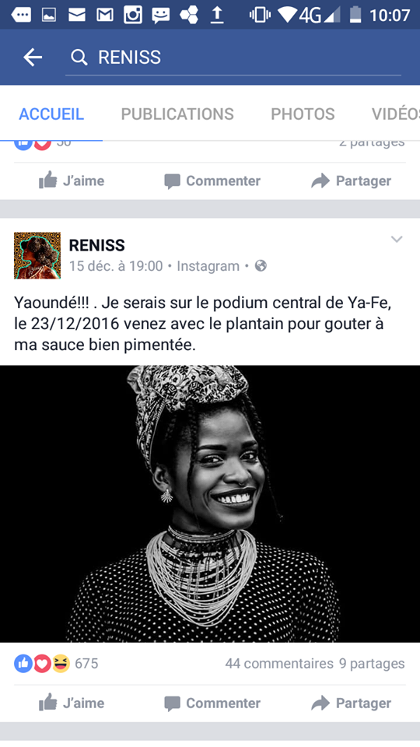Tap the Gmail notification icon in the status bar

(x=104, y=15)
